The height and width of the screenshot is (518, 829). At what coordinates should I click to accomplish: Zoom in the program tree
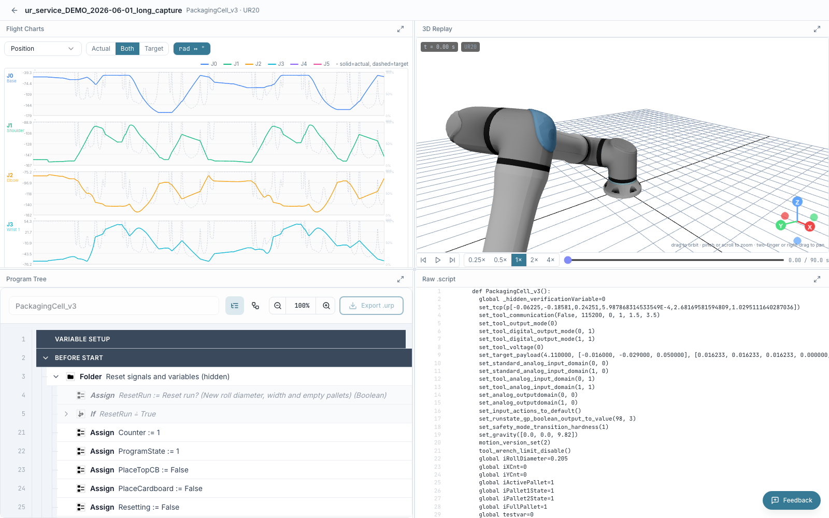[326, 306]
